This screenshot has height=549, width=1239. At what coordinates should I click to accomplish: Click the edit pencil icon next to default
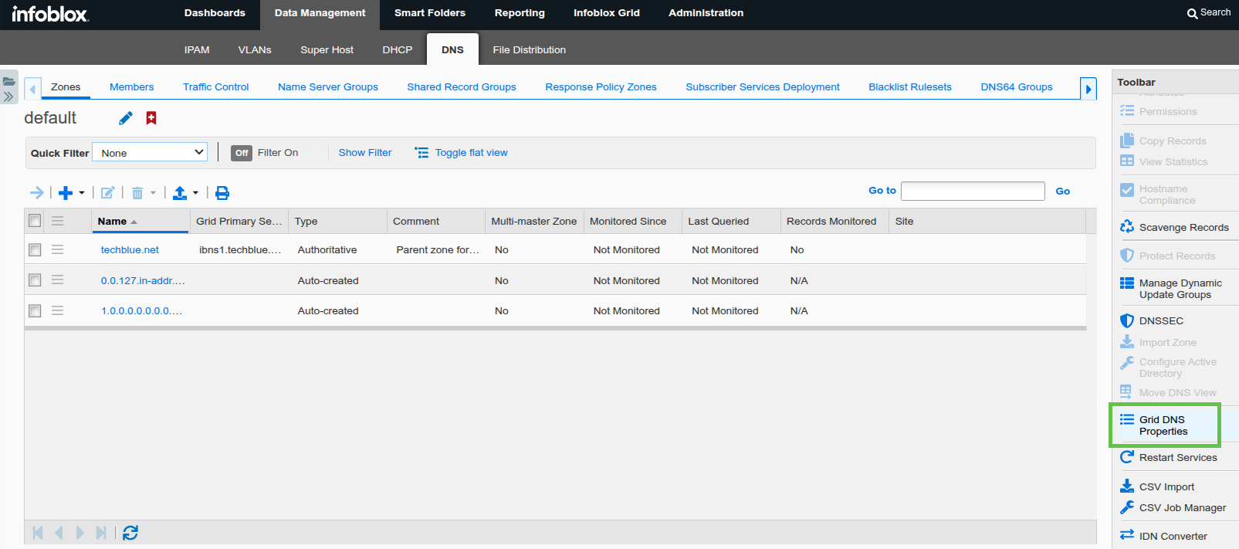point(126,118)
